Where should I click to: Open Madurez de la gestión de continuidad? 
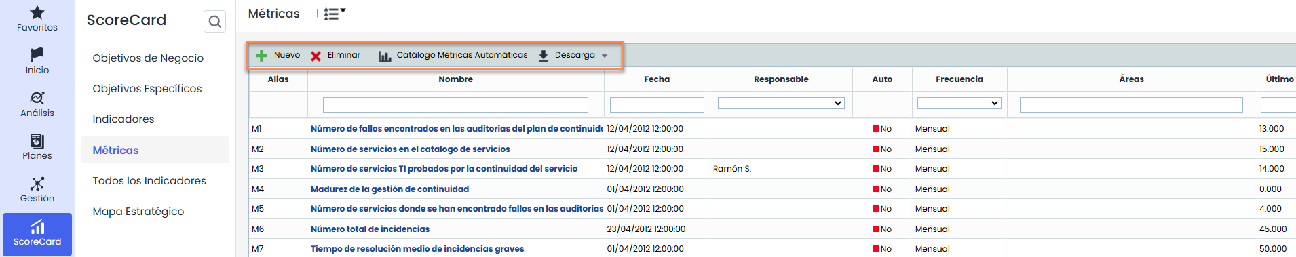click(389, 189)
